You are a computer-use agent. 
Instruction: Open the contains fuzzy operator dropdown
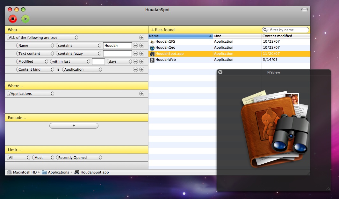click(78, 53)
